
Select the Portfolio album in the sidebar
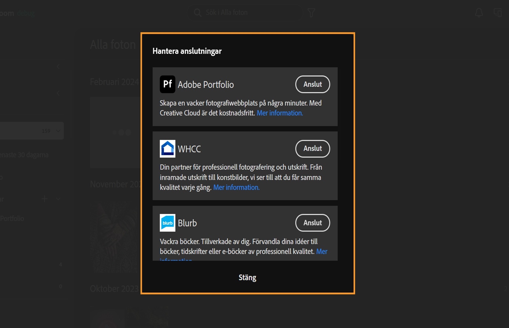(12, 218)
